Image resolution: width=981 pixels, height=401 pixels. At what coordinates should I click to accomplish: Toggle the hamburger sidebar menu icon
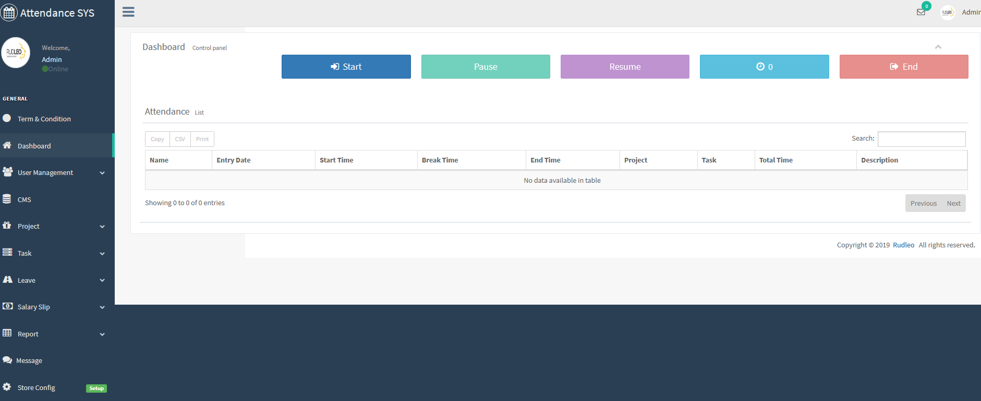pyautogui.click(x=128, y=12)
